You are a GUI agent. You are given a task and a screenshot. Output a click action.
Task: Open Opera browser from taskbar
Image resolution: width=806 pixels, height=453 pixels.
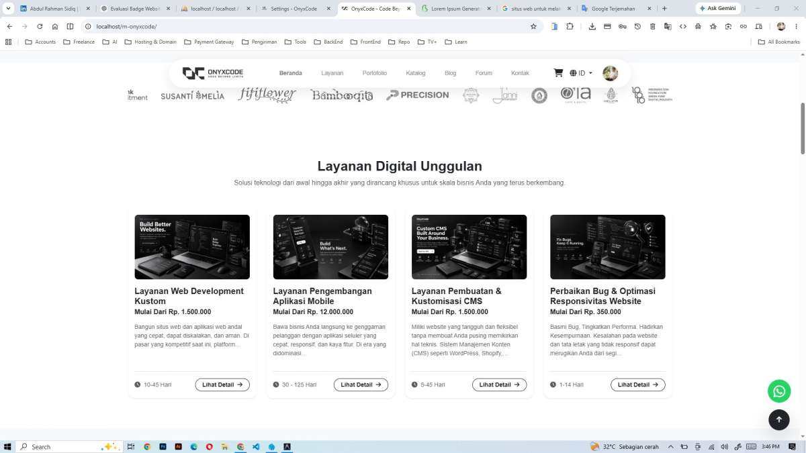pyautogui.click(x=210, y=446)
